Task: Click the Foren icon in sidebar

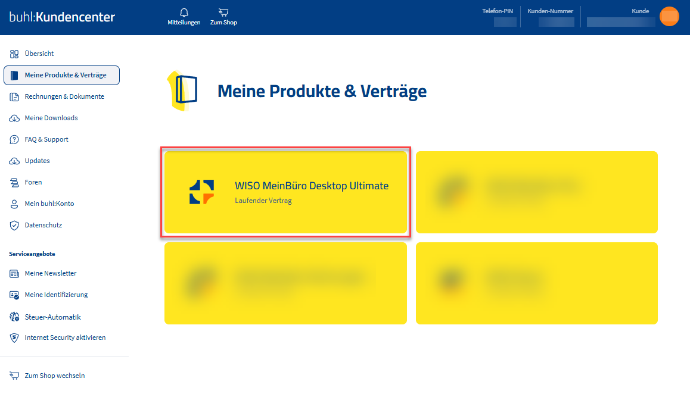Action: tap(14, 182)
